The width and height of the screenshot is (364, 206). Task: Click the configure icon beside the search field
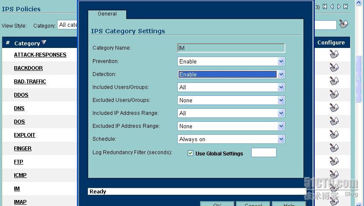344,24
